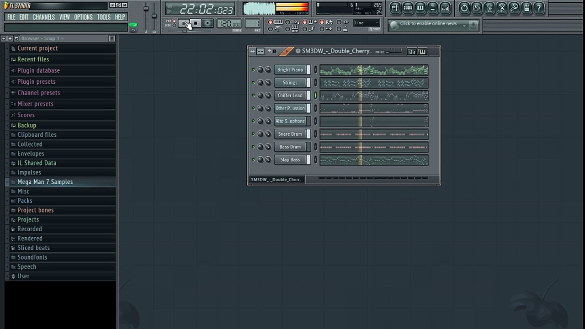Click the circular arrow toolbar icon
Screen dimensions: 585x329
464,8
